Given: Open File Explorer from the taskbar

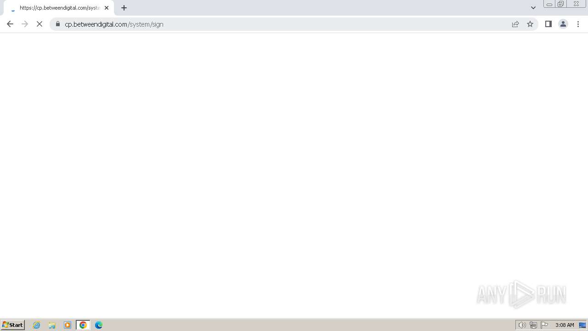Looking at the screenshot, I should [x=52, y=325].
